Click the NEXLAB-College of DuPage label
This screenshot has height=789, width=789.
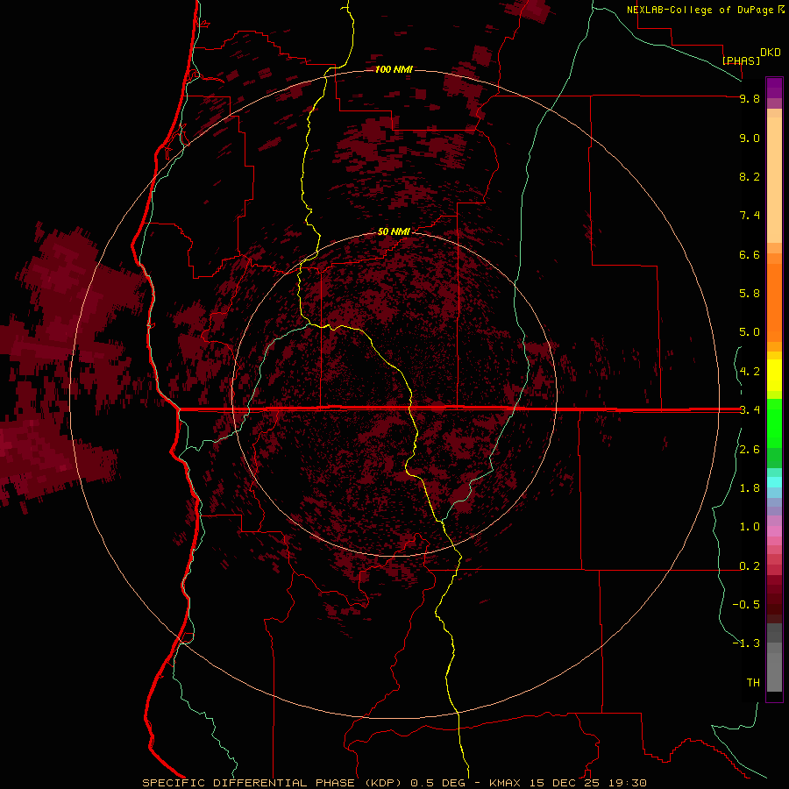[x=700, y=10]
